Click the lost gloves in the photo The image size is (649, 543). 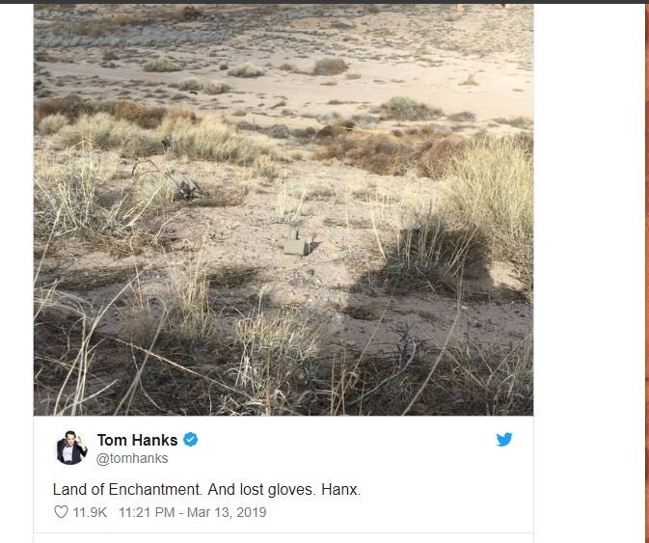coord(298,243)
